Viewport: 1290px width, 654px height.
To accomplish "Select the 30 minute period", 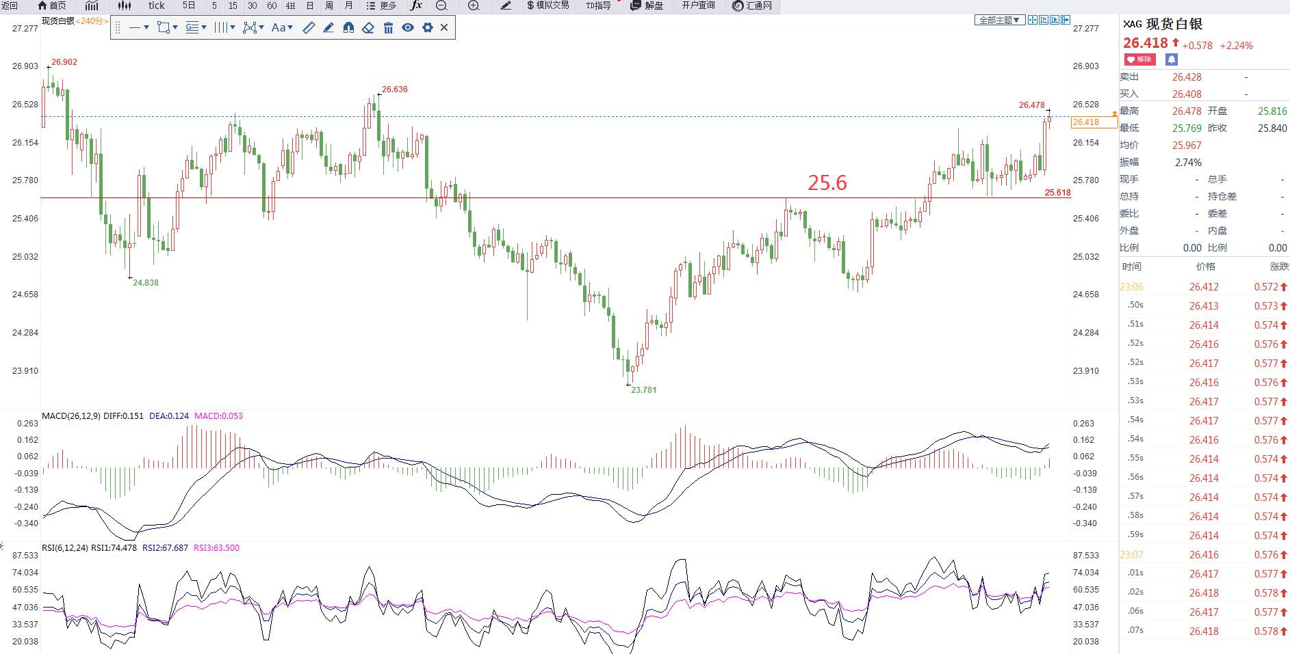I will point(253,5).
